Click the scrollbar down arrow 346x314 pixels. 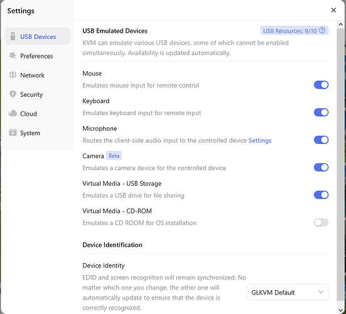coord(340,310)
